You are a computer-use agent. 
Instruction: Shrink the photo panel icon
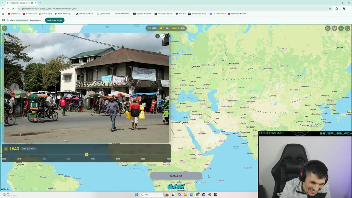(x=158, y=36)
